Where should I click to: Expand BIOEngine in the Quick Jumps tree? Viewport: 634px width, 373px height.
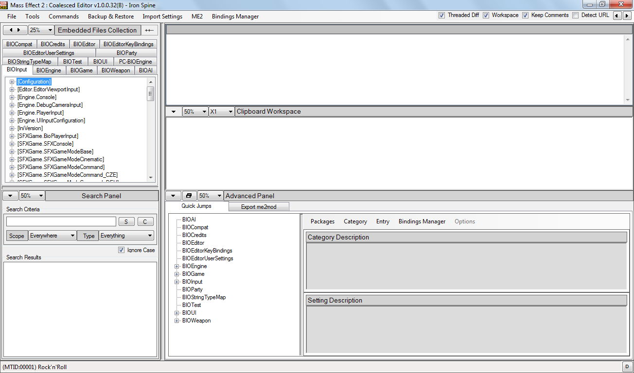(x=177, y=266)
